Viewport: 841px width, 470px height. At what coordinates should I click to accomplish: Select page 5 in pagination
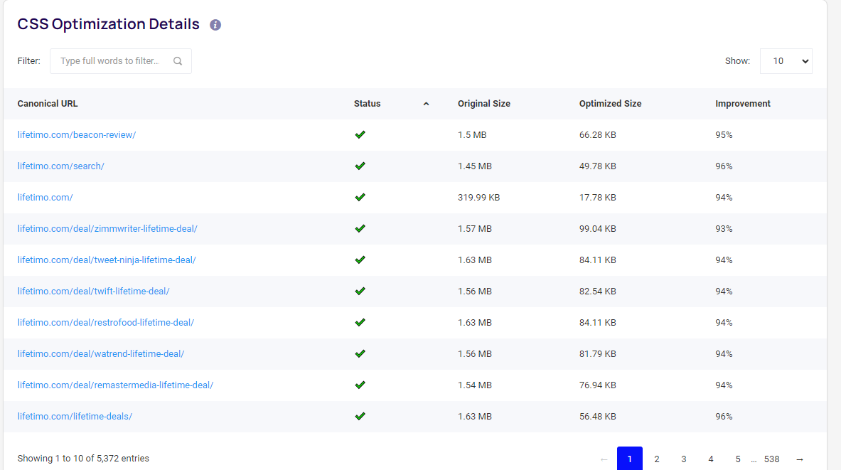pos(737,459)
